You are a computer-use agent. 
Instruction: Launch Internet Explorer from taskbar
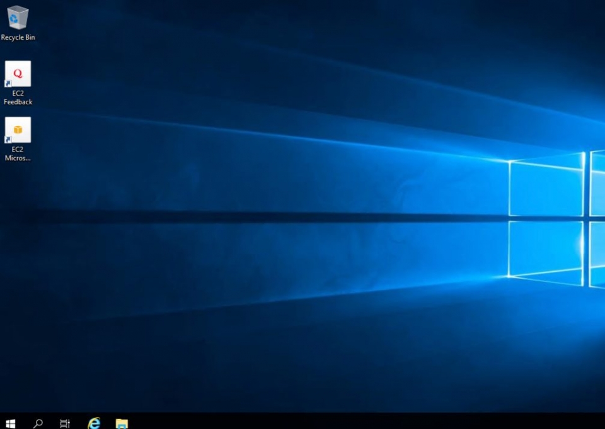(94, 423)
